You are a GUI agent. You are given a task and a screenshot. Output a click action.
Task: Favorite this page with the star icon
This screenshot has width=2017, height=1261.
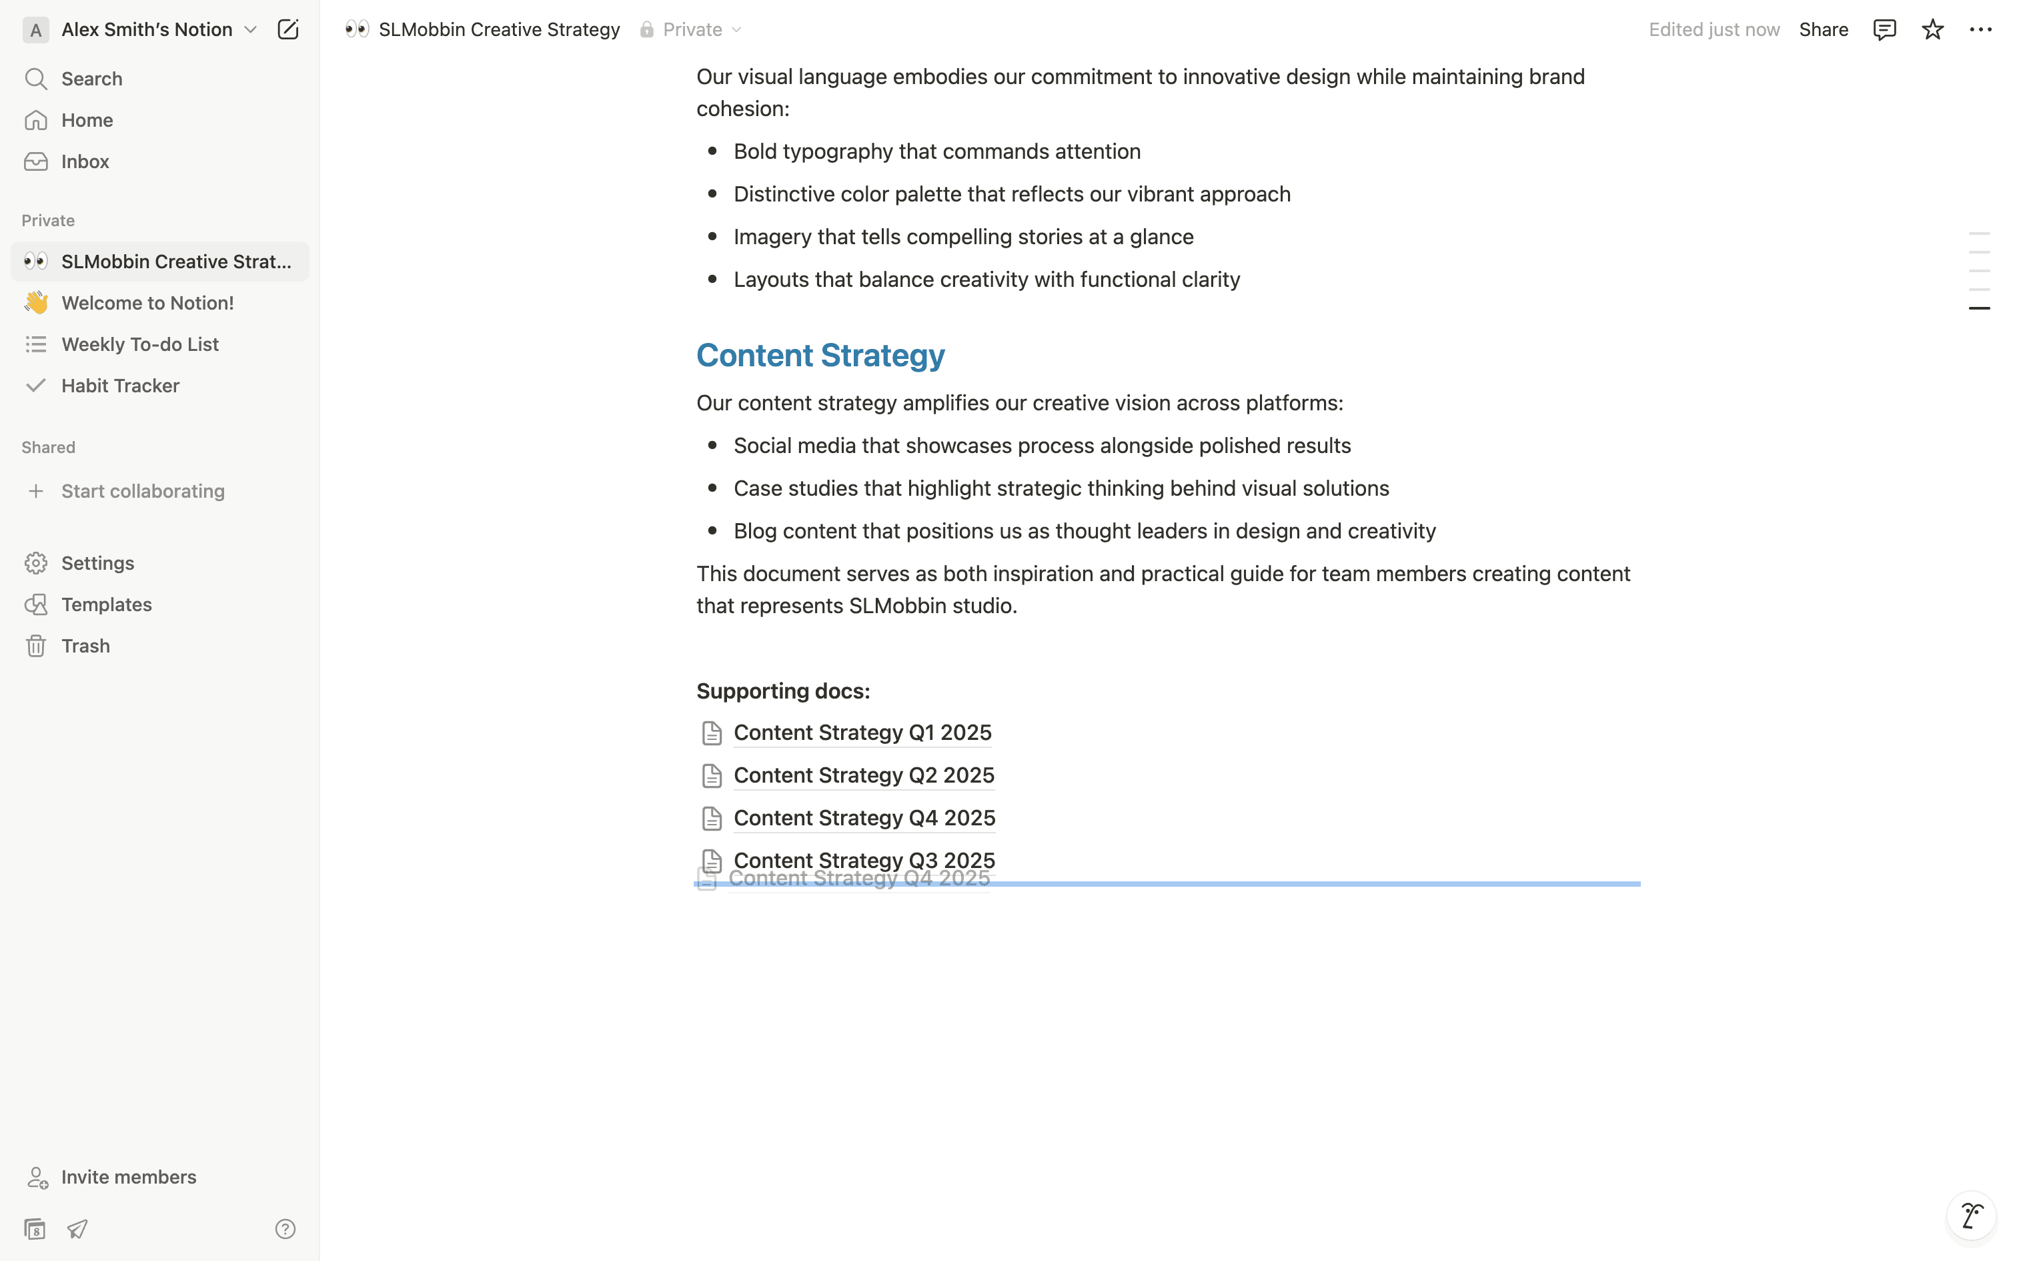(x=1932, y=30)
